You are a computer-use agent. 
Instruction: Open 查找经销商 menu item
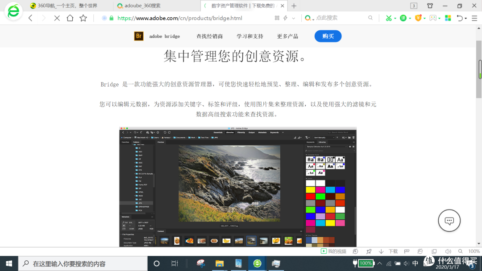(210, 36)
